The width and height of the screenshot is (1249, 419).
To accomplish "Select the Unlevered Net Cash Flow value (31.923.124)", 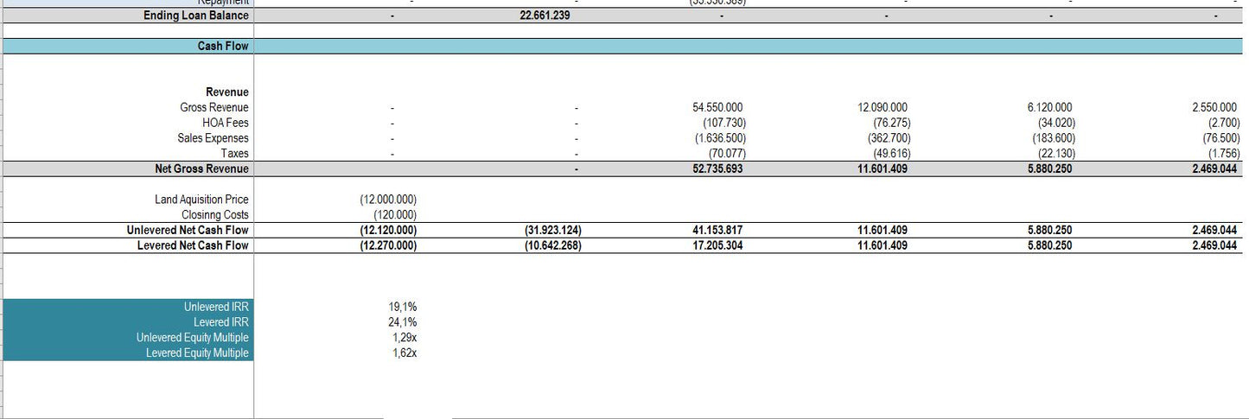I will (x=553, y=231).
